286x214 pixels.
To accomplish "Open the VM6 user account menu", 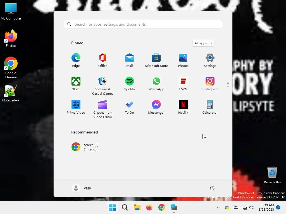I will coord(82,188).
